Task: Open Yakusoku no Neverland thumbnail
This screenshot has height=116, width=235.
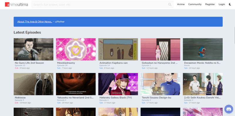Action: (76, 84)
